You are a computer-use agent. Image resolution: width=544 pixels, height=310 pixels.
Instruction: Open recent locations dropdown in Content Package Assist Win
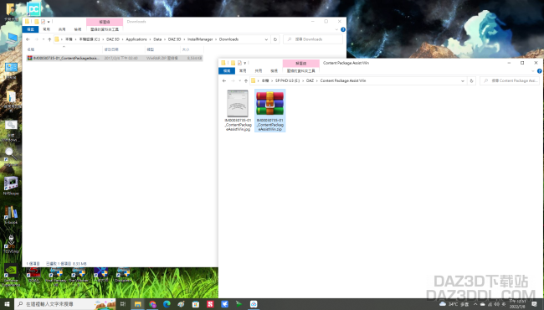[239, 81]
